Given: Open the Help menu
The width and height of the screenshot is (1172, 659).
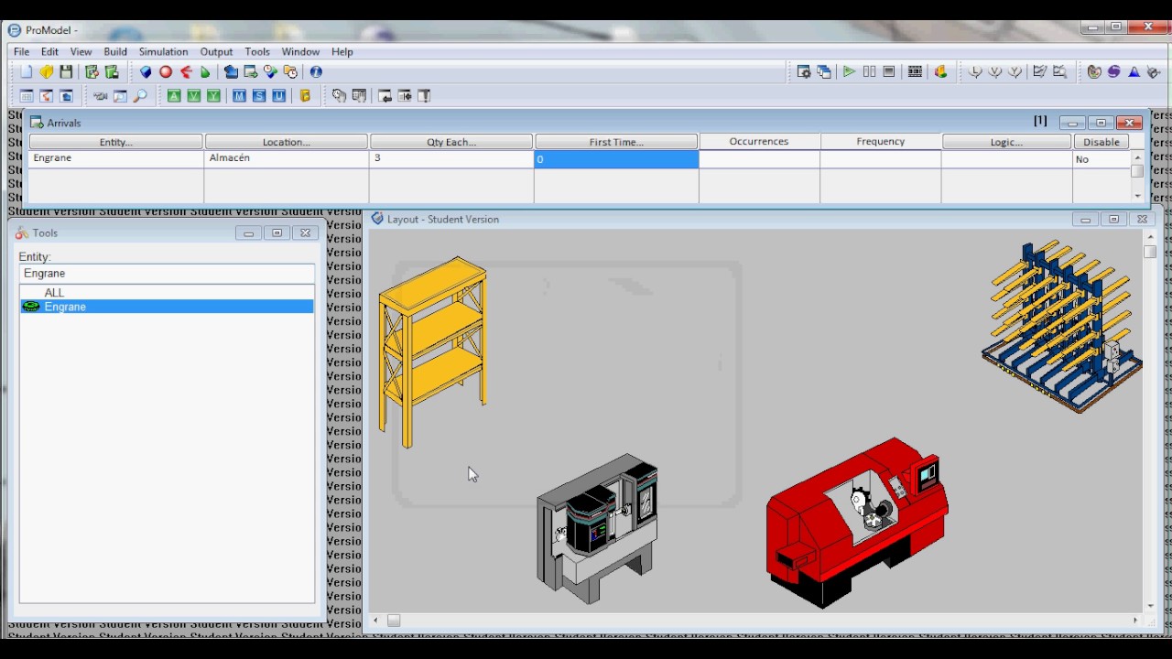Looking at the screenshot, I should (x=342, y=52).
